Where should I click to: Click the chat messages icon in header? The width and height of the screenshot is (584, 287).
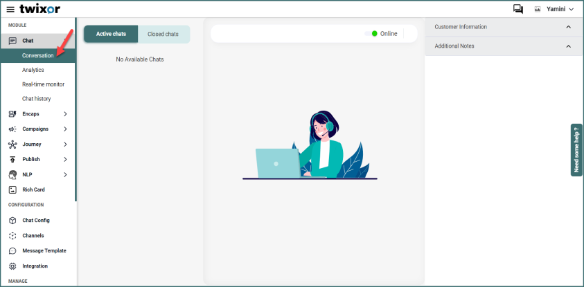(x=518, y=9)
